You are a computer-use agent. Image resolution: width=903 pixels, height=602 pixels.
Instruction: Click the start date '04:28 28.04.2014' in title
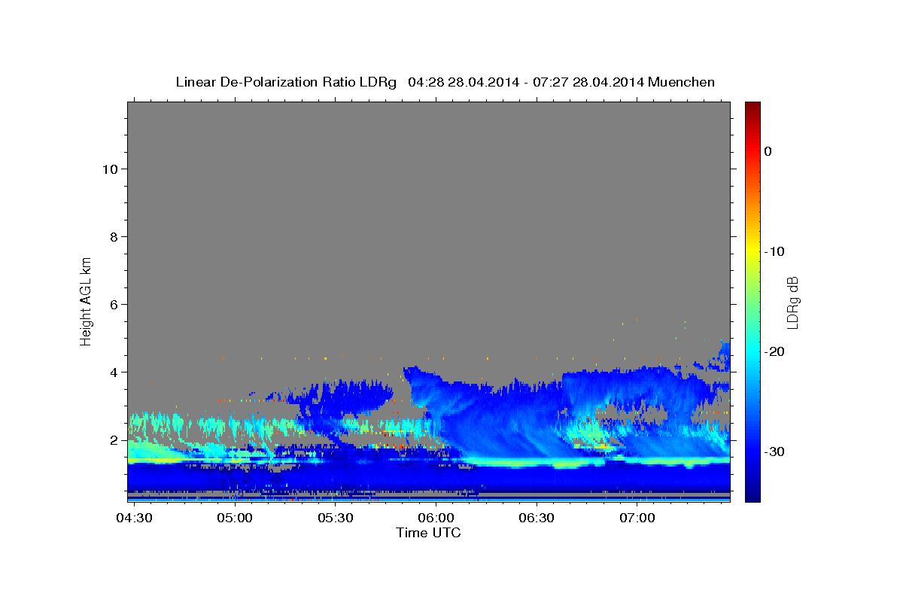(x=463, y=82)
